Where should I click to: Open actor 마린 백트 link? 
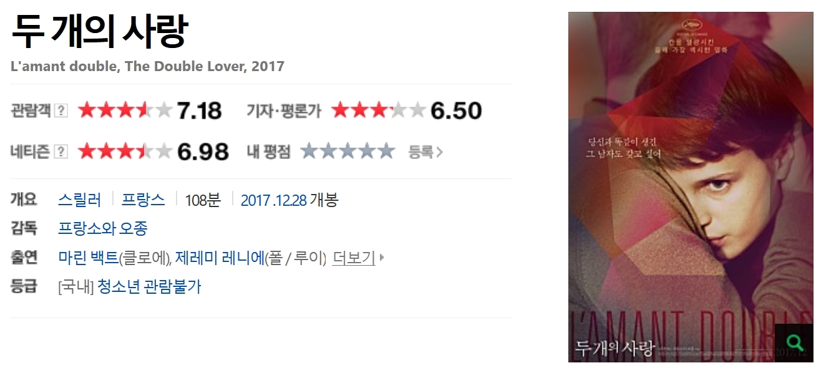[x=87, y=258]
